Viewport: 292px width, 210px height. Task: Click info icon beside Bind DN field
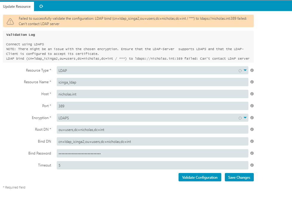click(x=252, y=141)
